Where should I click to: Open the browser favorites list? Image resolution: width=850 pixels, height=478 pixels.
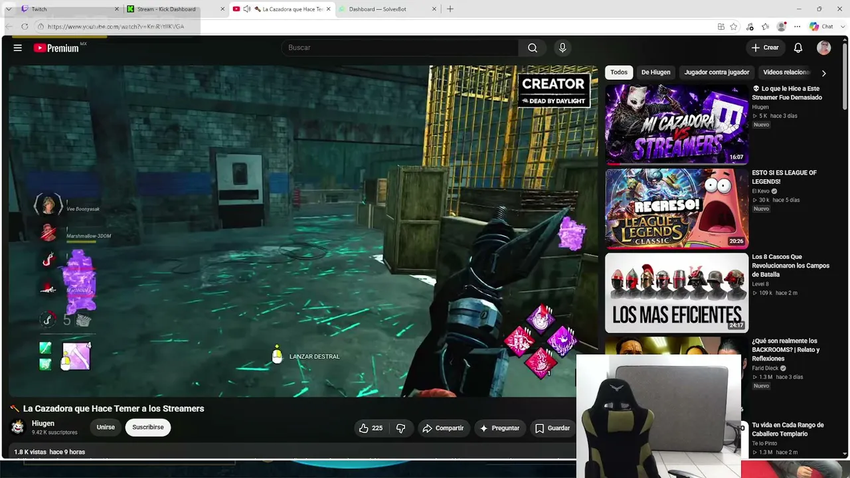(766, 27)
